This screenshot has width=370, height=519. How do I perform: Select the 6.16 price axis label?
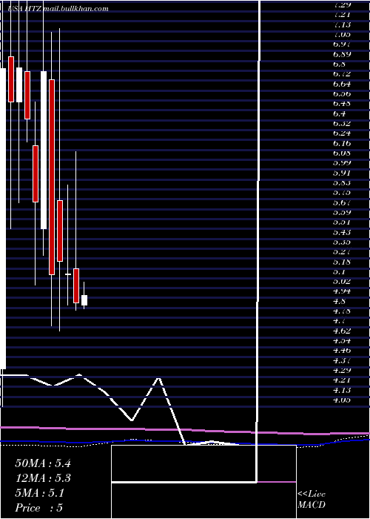[x=342, y=143]
